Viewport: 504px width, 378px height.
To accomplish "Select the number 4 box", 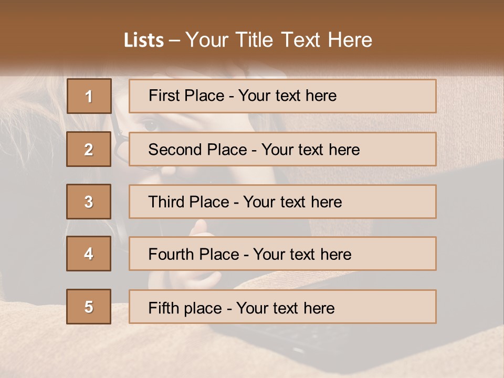I will [x=89, y=254].
